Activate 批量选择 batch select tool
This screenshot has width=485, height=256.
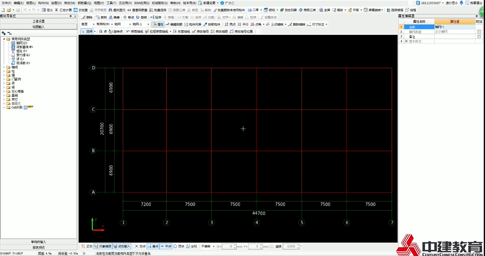pos(158,10)
